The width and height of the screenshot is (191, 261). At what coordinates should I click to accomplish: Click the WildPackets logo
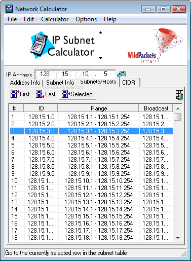[x=155, y=46]
